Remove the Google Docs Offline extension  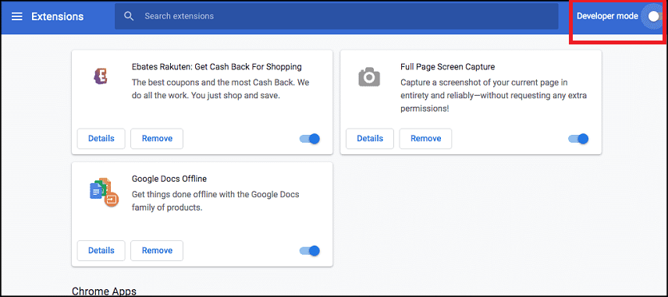tap(157, 251)
